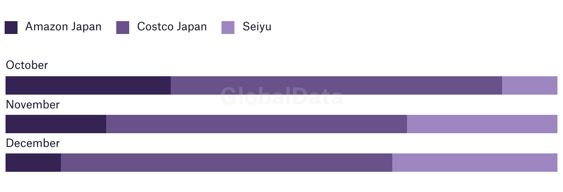The width and height of the screenshot is (563, 192).
Task: Select the Costco Japan legend label
Action: click(x=172, y=27)
